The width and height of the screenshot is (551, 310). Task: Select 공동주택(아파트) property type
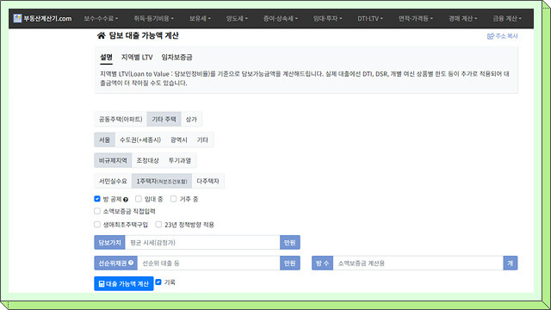pyautogui.click(x=121, y=119)
